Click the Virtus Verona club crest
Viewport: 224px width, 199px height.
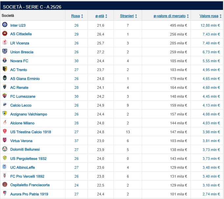pos(5,140)
